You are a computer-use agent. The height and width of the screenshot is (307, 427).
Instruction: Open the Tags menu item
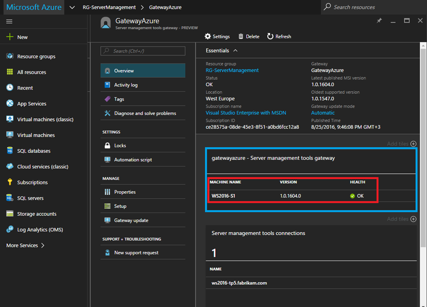point(143,99)
